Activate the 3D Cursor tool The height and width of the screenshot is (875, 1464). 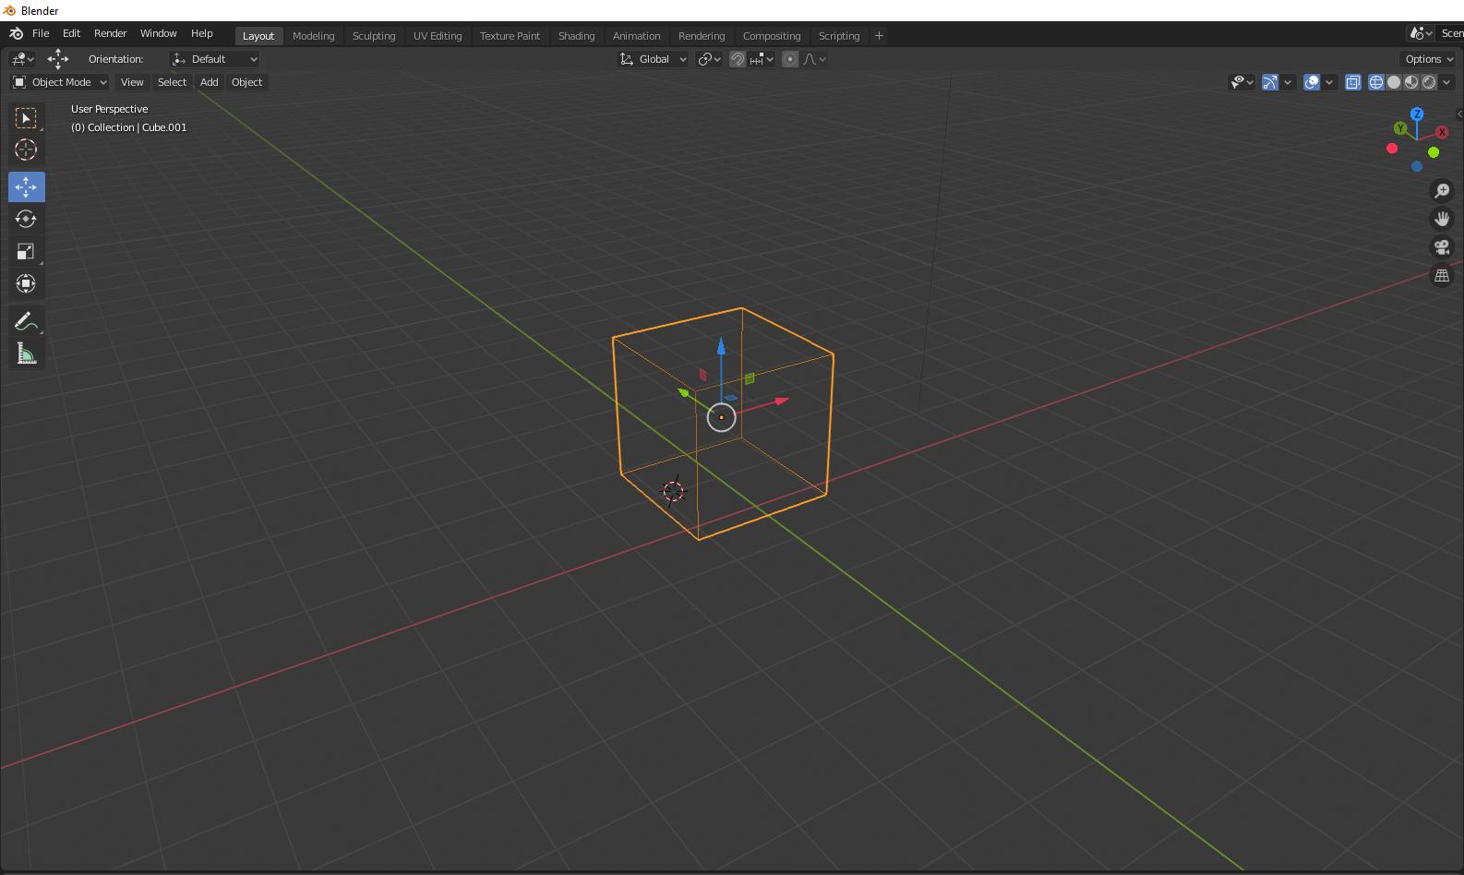pos(26,150)
